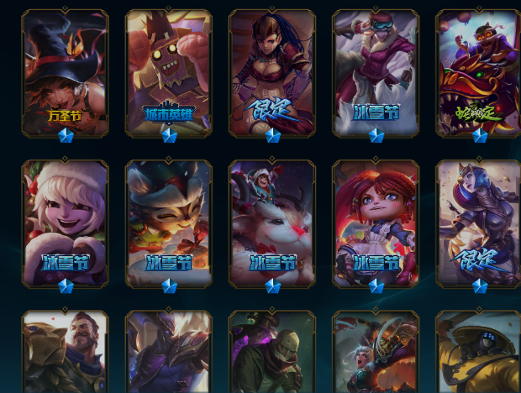Open the 万圣节 witch skin card

(x=66, y=73)
